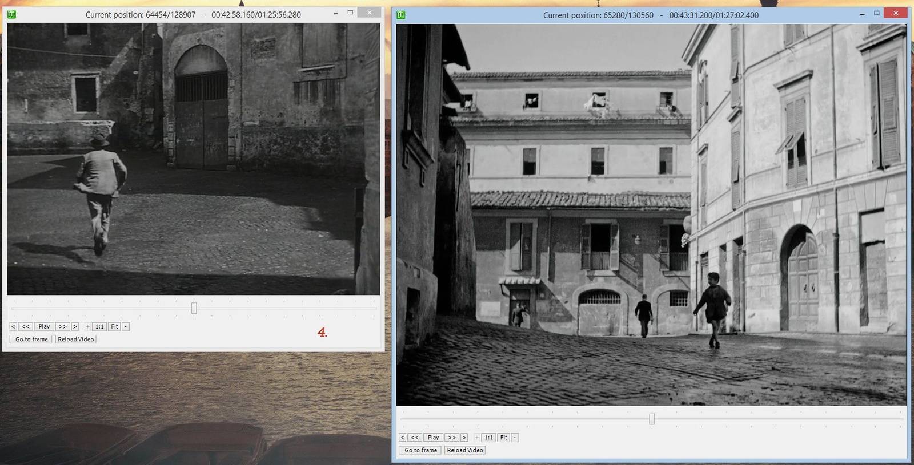
Task: Click the seek slider handle in left window
Action: pos(194,308)
